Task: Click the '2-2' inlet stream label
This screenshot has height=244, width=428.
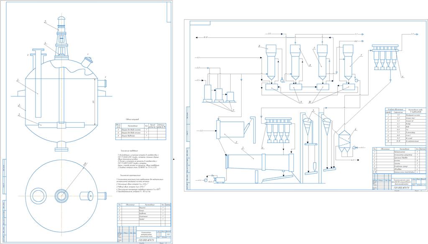Action: [199, 67]
